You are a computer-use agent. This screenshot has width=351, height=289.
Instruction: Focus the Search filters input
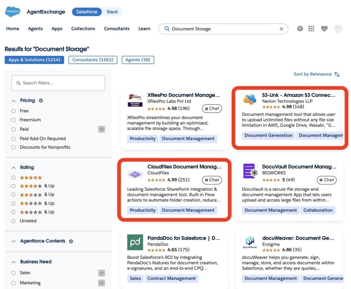58,83
